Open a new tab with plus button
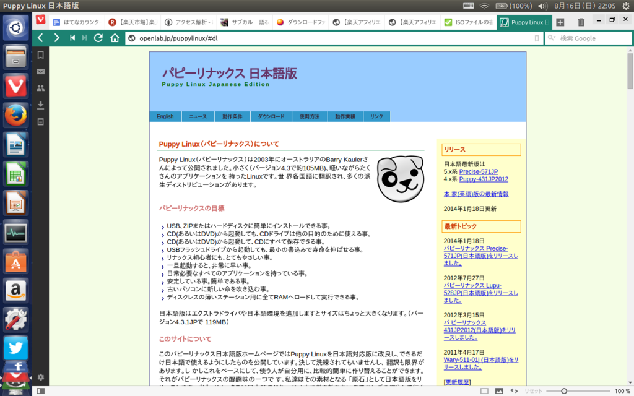 (560, 22)
